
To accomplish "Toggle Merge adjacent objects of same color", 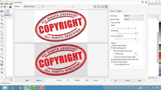I will click(112, 59).
